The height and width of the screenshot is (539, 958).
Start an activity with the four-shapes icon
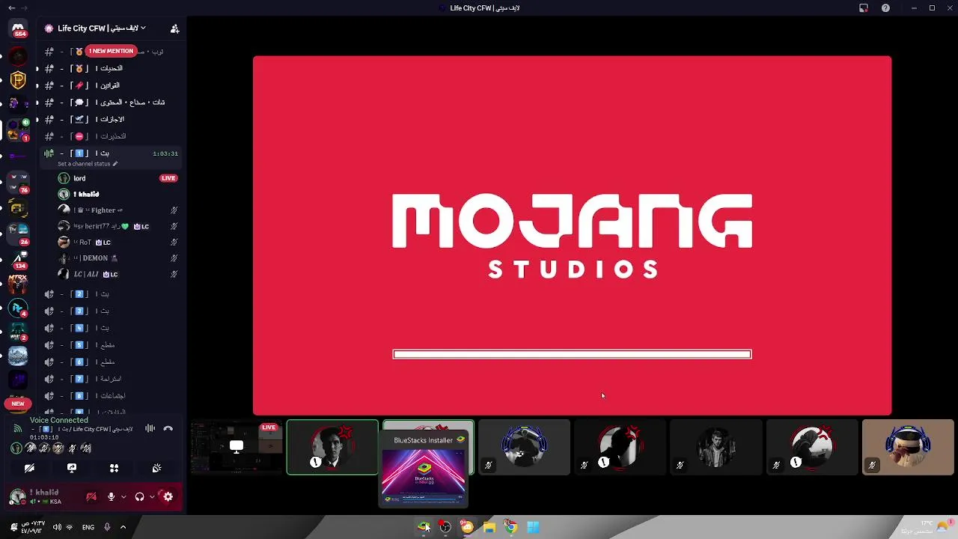[114, 468]
